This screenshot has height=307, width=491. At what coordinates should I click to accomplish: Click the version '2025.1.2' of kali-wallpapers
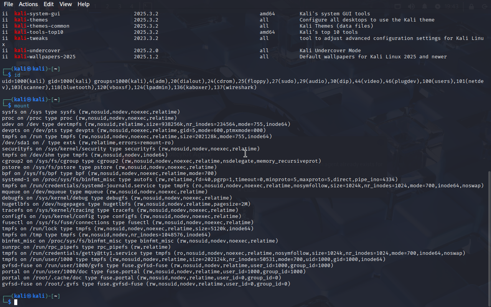(146, 56)
